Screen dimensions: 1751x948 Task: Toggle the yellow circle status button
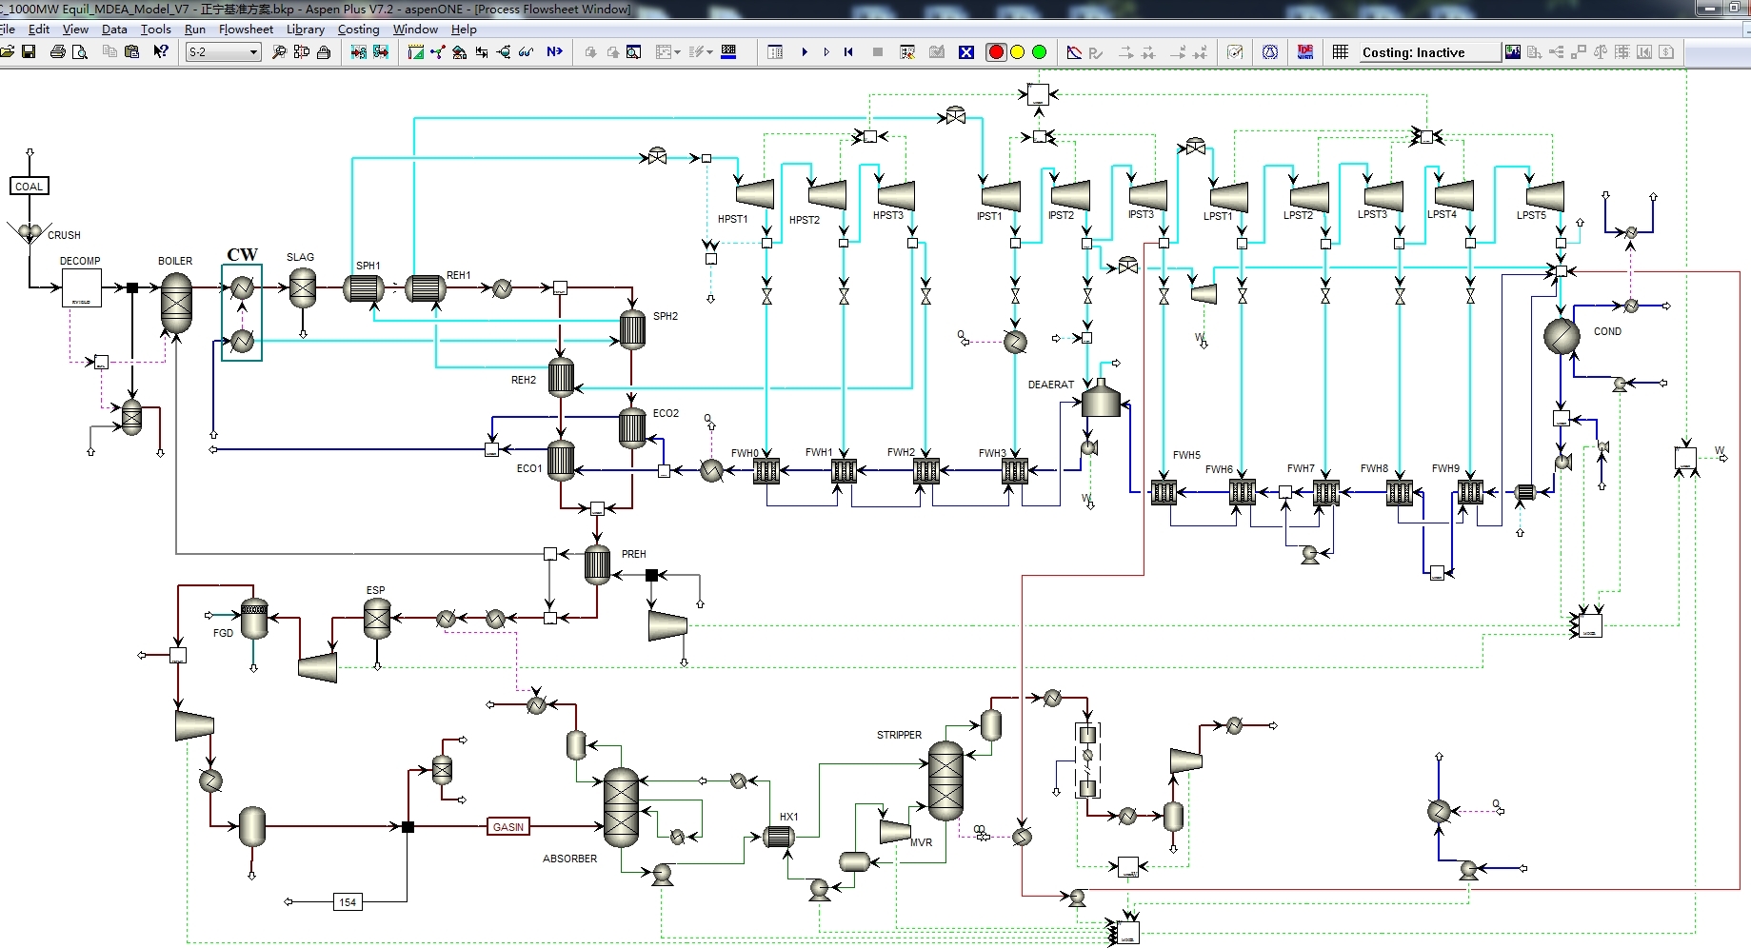pyautogui.click(x=1018, y=52)
